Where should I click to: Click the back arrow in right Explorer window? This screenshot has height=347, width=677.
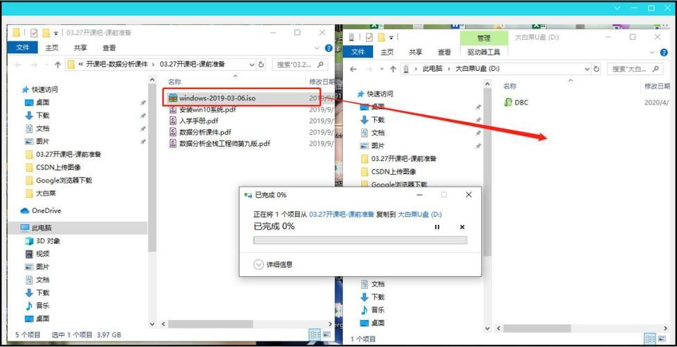pos(353,69)
